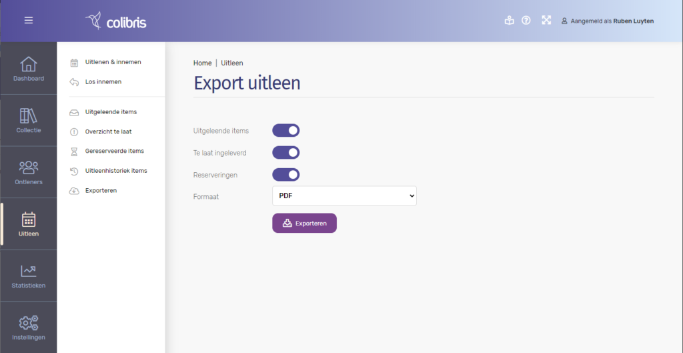The image size is (683, 353).
Task: Click tray icon beside Uitgeleende items
Action: pyautogui.click(x=74, y=112)
